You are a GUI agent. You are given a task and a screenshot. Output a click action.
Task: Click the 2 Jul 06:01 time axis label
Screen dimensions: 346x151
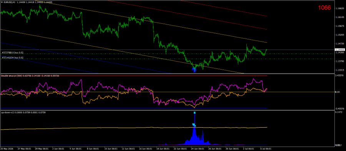248,149
